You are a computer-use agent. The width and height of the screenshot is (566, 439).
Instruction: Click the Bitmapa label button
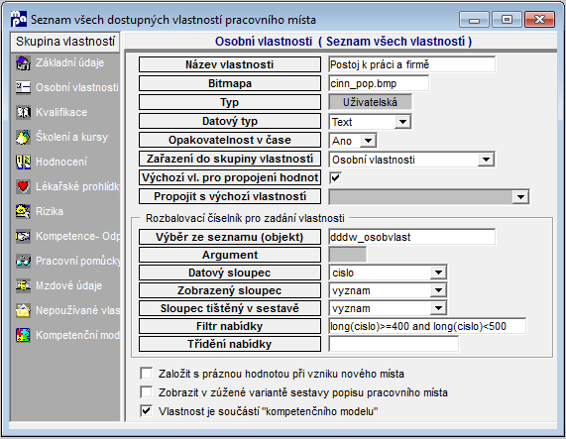(x=230, y=83)
